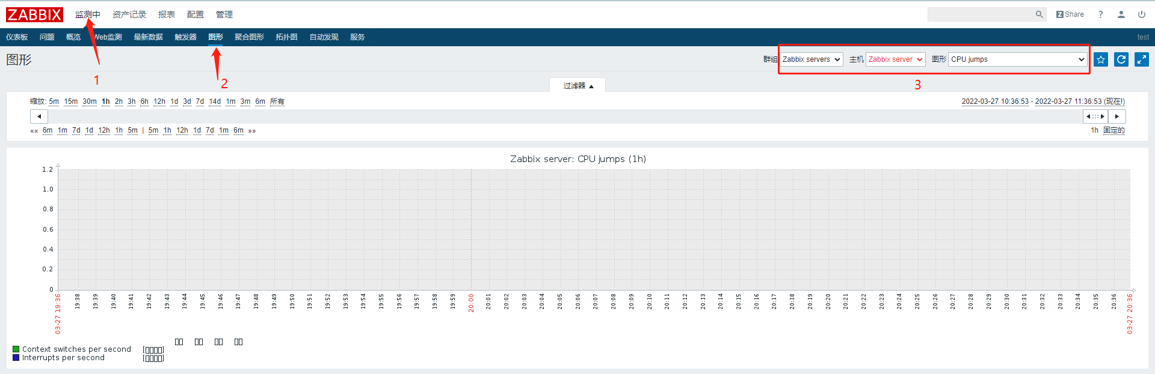Click the 20:00 marker on time axis
This screenshot has height=374, width=1155.
(x=471, y=303)
